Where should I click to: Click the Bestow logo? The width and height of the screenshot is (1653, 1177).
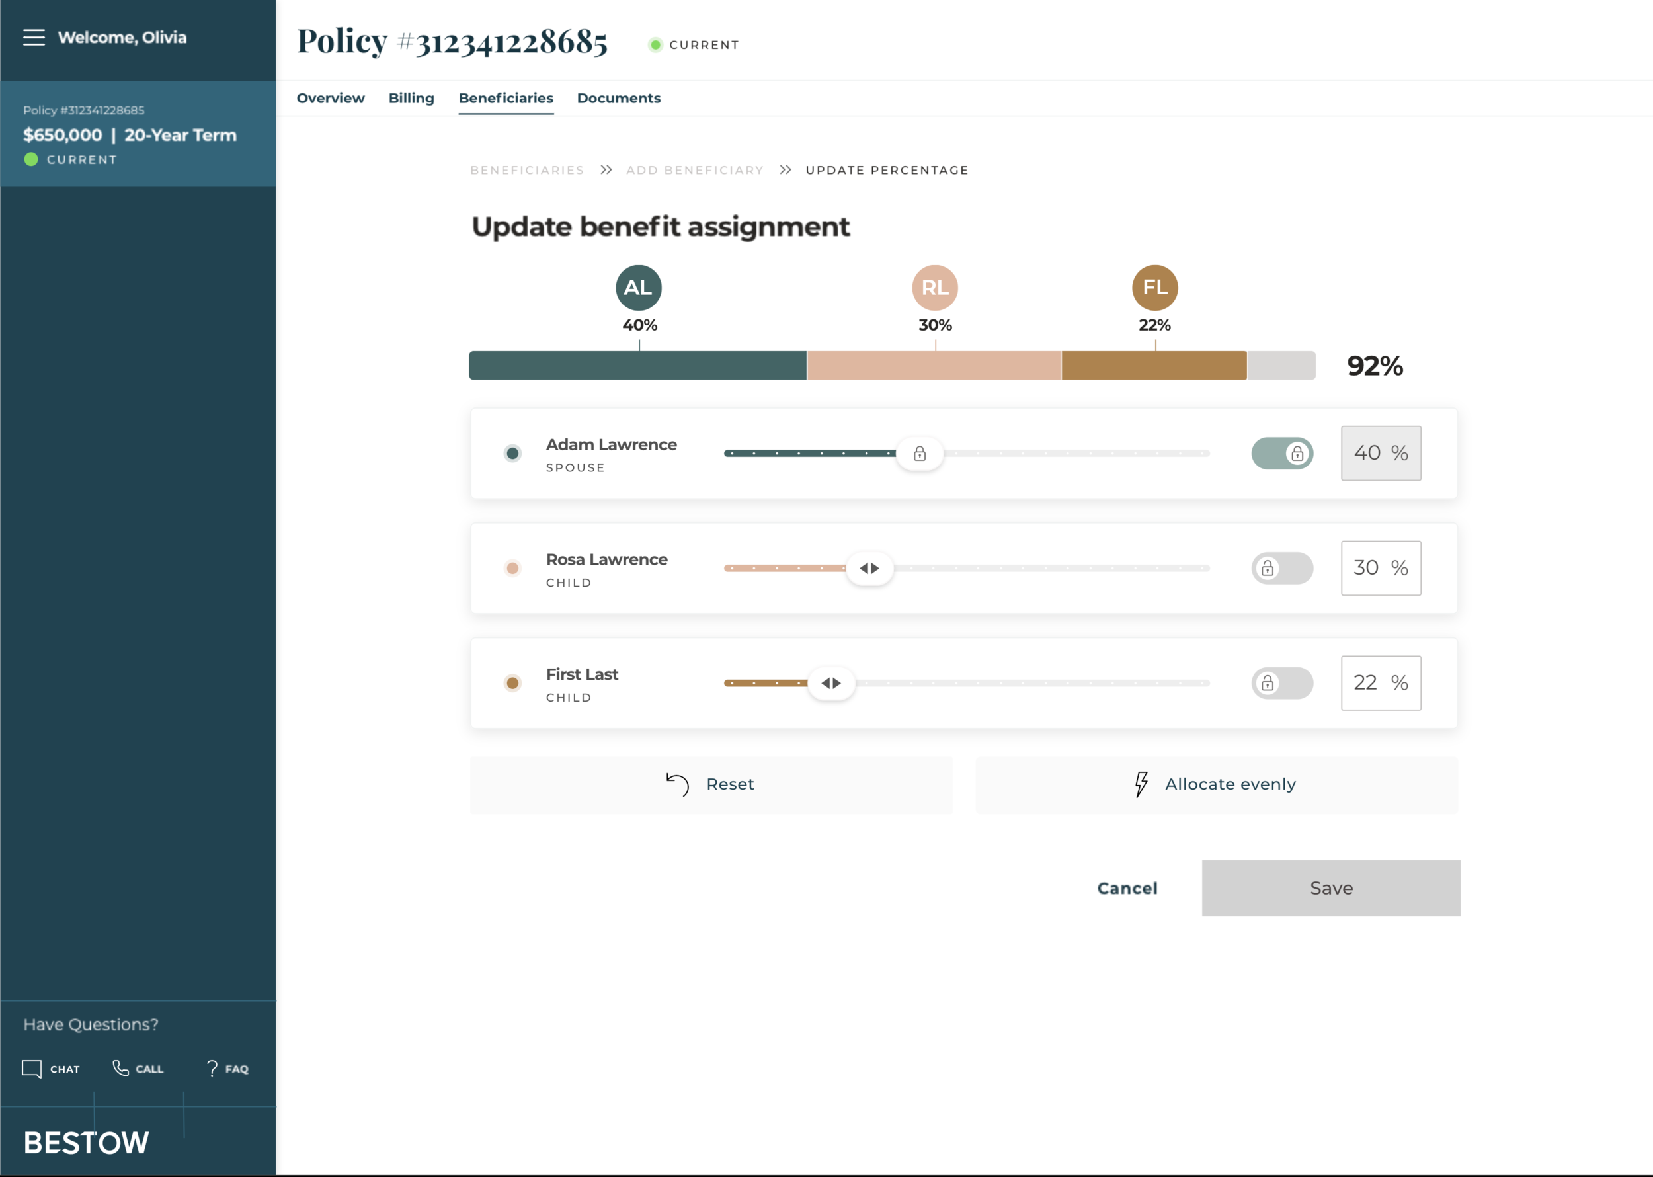coord(86,1143)
